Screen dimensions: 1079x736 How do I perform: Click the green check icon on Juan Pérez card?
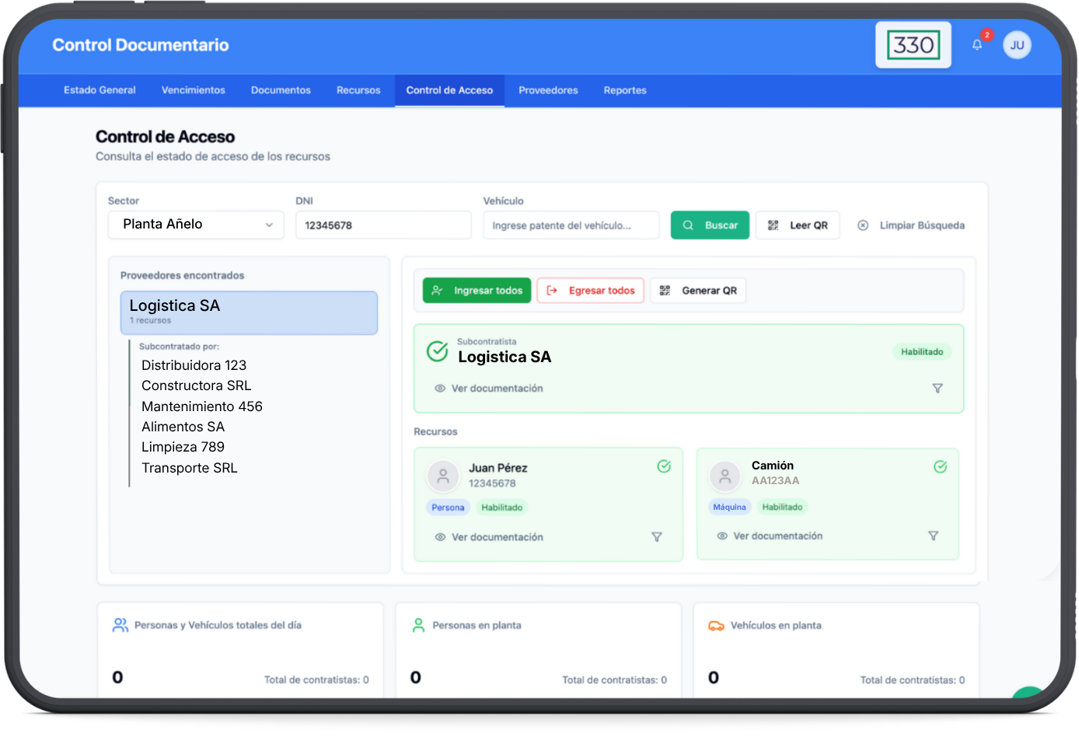click(x=664, y=466)
